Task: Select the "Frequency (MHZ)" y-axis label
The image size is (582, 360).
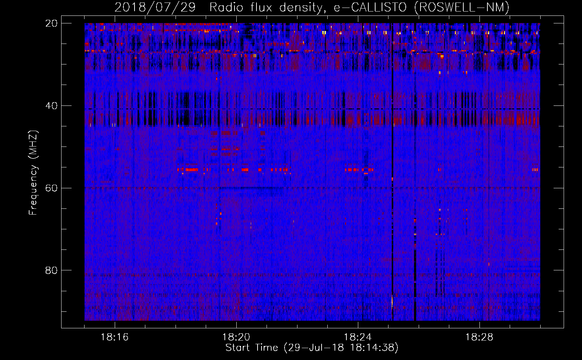Action: tap(33, 172)
